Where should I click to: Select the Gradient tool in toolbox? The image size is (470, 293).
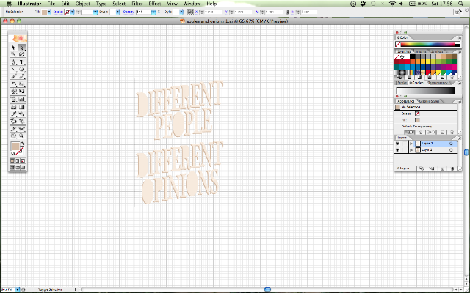coord(21,108)
